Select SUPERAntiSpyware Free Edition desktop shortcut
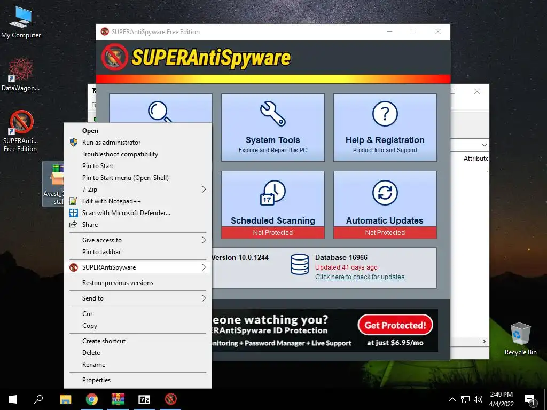The image size is (547, 410). [x=21, y=131]
